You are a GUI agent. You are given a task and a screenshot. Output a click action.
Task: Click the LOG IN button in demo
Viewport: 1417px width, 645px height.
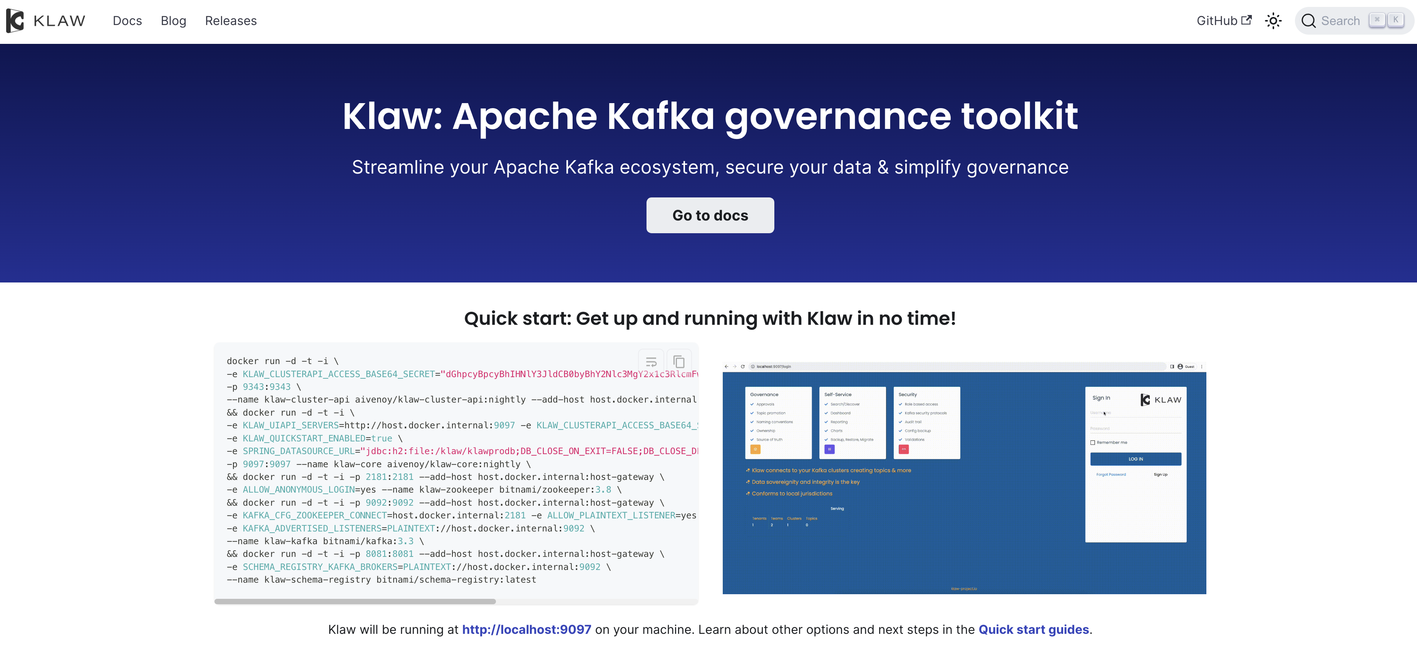1136,459
